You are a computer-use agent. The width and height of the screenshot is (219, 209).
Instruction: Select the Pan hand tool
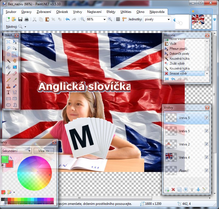[15, 61]
